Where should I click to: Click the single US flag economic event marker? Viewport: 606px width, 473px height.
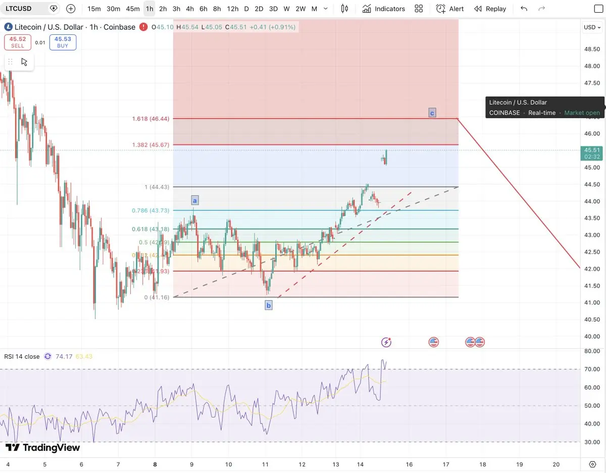coord(433,342)
